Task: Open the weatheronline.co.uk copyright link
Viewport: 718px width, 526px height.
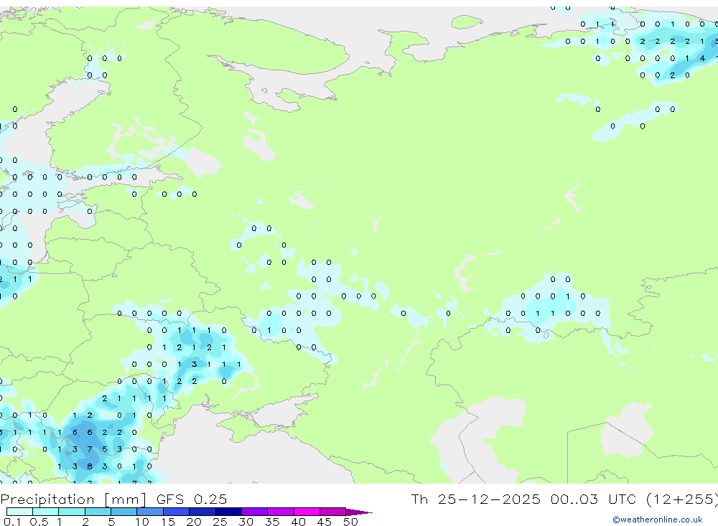Action: coord(657,520)
